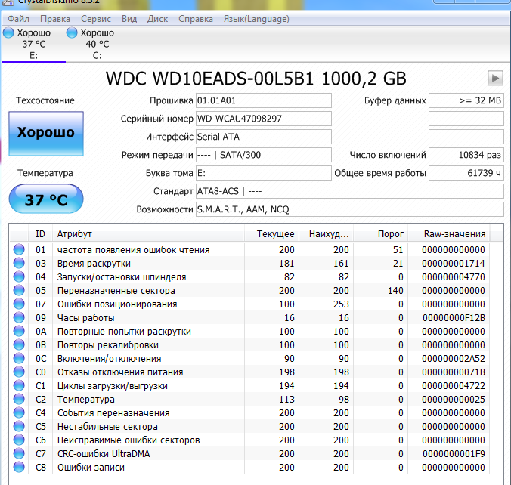Click status orb for Нестабильные сектора
Viewport: 511px width, 485px height.
click(19, 426)
